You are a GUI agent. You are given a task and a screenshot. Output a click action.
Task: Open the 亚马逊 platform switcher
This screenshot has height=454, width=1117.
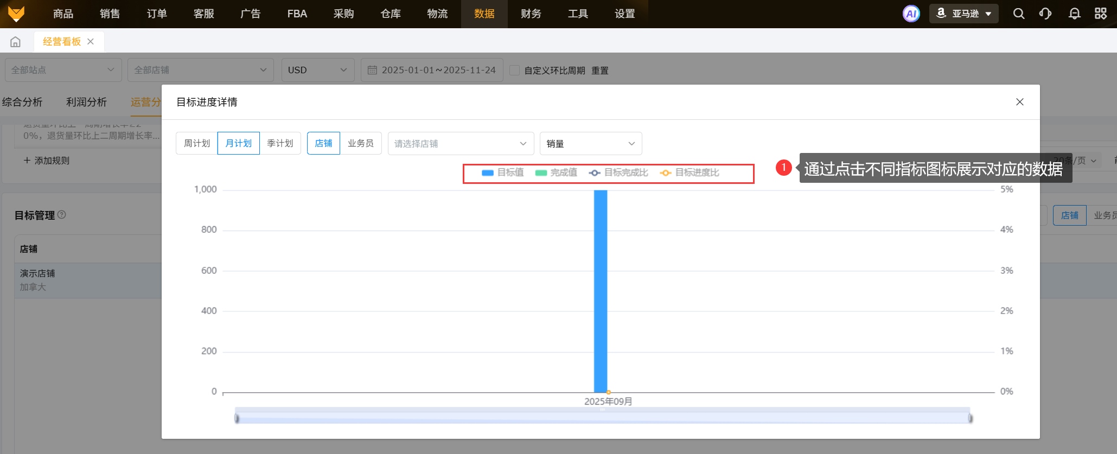[x=964, y=14]
